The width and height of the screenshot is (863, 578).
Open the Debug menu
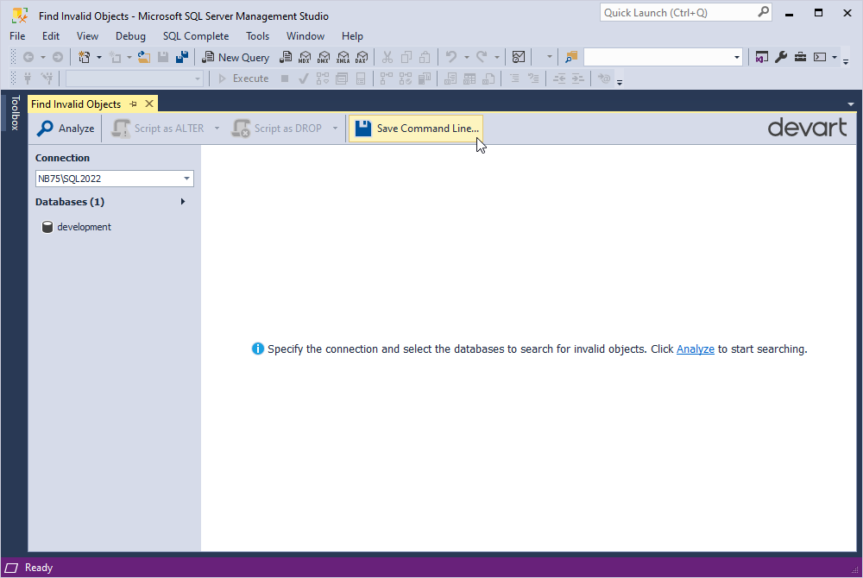tap(130, 36)
